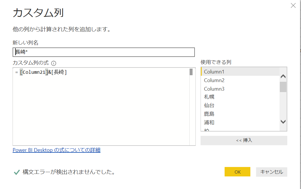Click the << 挿入 insert button
This screenshot has height=189, width=301.
[243, 140]
